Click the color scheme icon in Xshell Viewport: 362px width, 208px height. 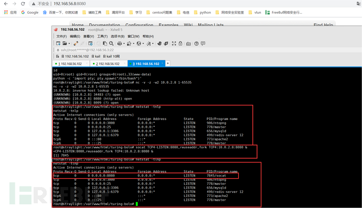coord(129,43)
